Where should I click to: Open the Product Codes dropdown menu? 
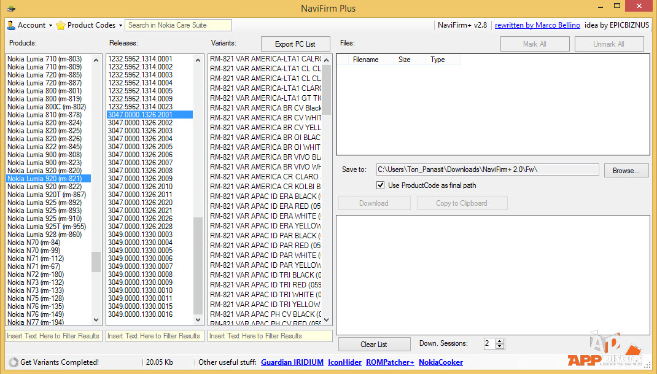(x=89, y=25)
